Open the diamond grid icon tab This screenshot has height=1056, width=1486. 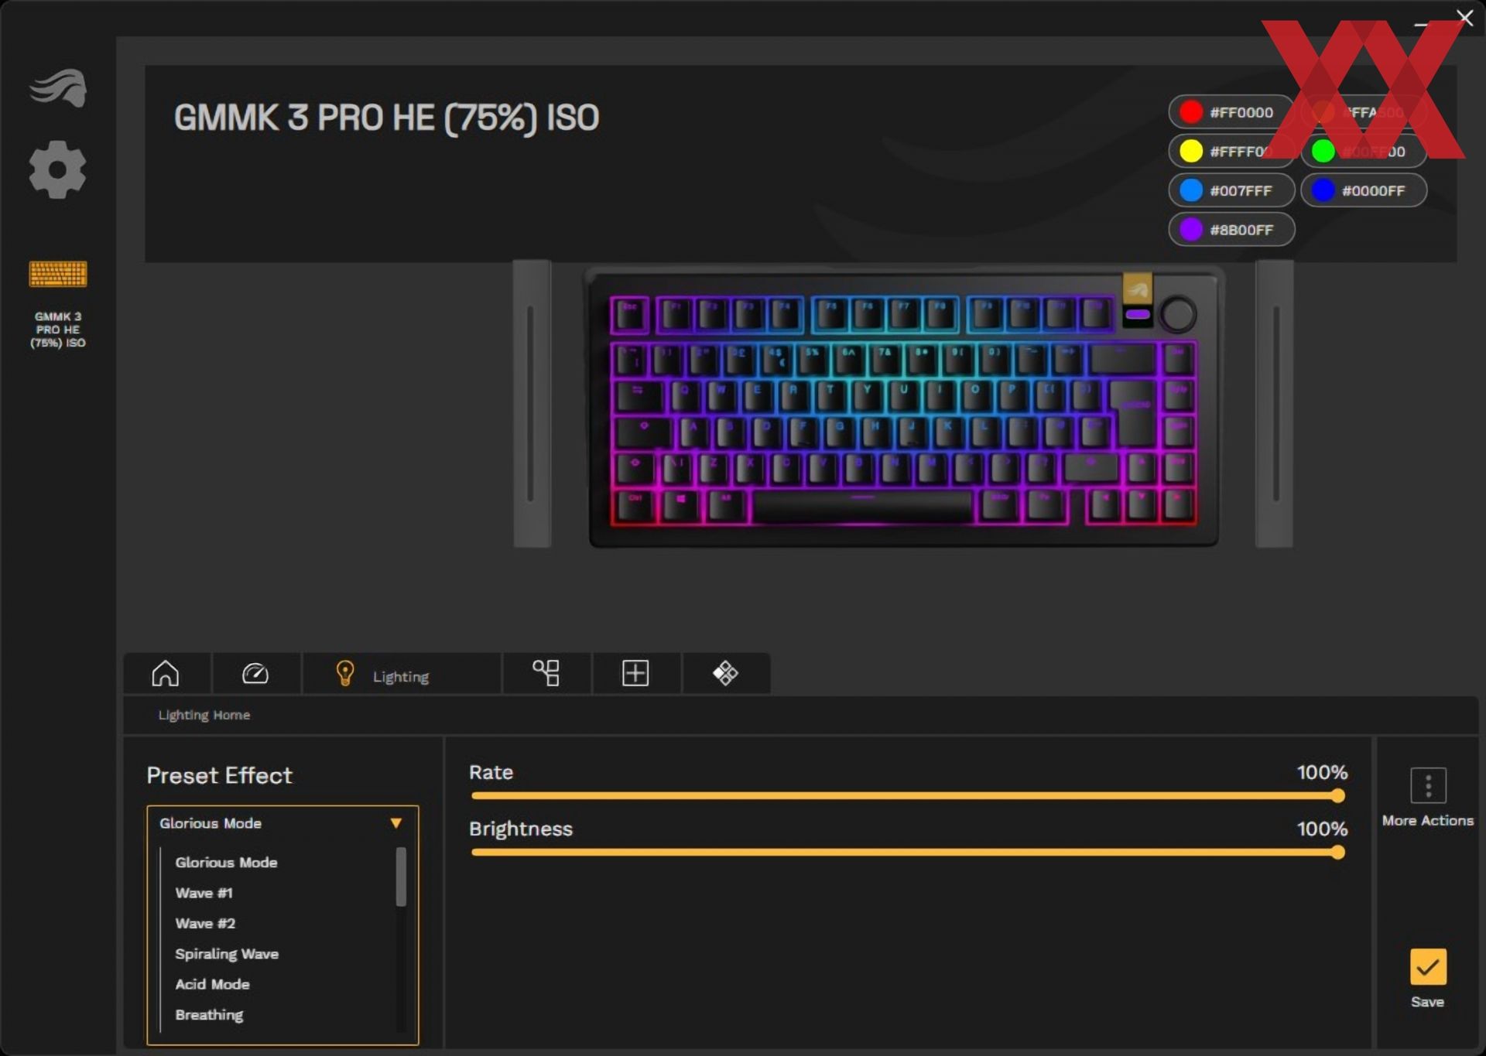725,673
